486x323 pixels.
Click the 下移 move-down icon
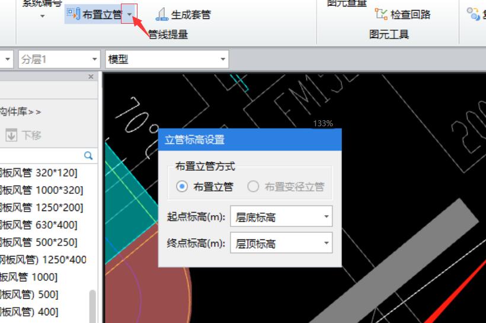11,135
